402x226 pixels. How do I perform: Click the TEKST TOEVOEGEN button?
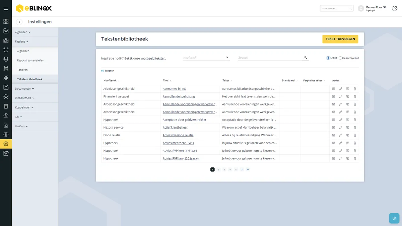(x=340, y=39)
